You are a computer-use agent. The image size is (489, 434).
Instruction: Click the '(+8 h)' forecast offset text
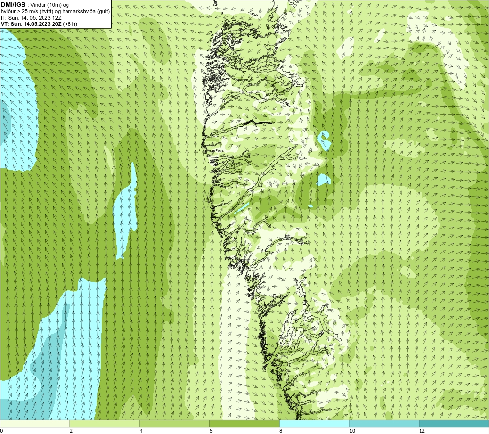tap(70, 24)
